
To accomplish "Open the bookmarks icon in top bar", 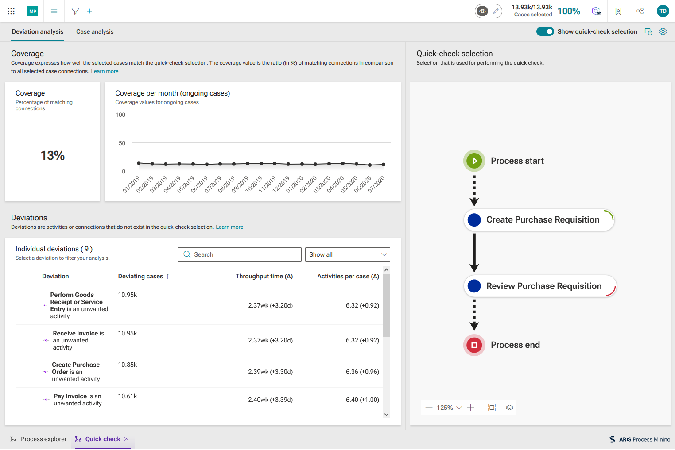I will coord(618,11).
